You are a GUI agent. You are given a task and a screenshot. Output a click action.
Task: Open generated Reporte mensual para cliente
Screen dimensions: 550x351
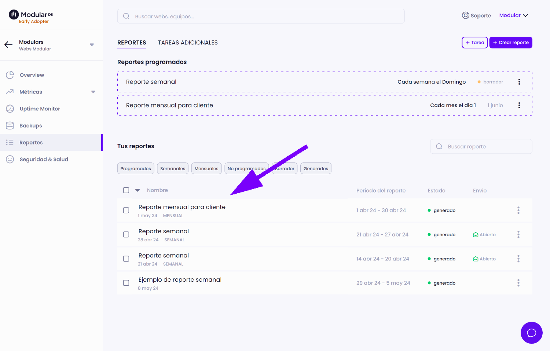182,207
